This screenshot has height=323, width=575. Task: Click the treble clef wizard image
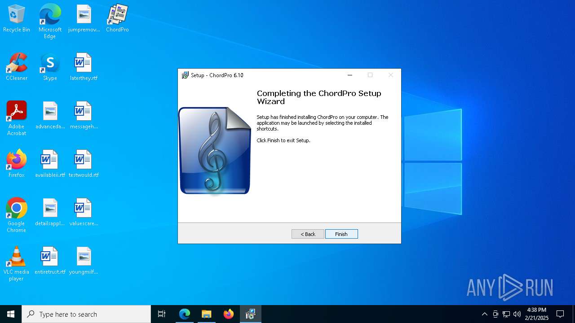pos(215,151)
